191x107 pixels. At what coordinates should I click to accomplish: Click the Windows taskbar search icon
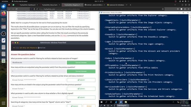[106, 102]
